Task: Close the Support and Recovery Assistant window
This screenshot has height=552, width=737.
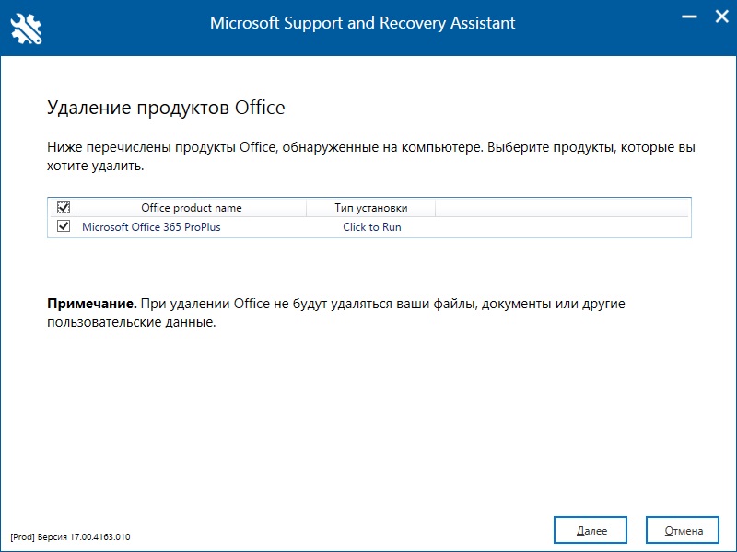Action: [717, 15]
